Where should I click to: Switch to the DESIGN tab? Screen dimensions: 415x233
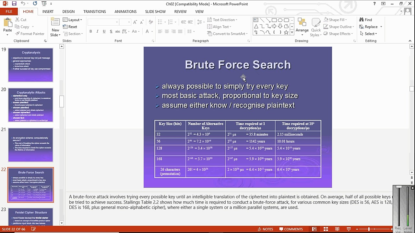click(68, 12)
